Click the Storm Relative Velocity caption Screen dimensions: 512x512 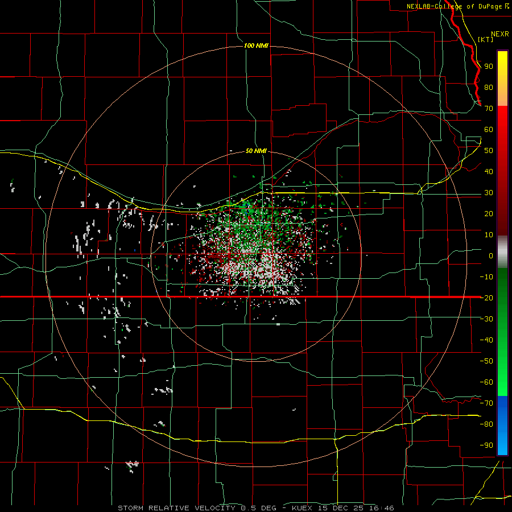point(255,508)
